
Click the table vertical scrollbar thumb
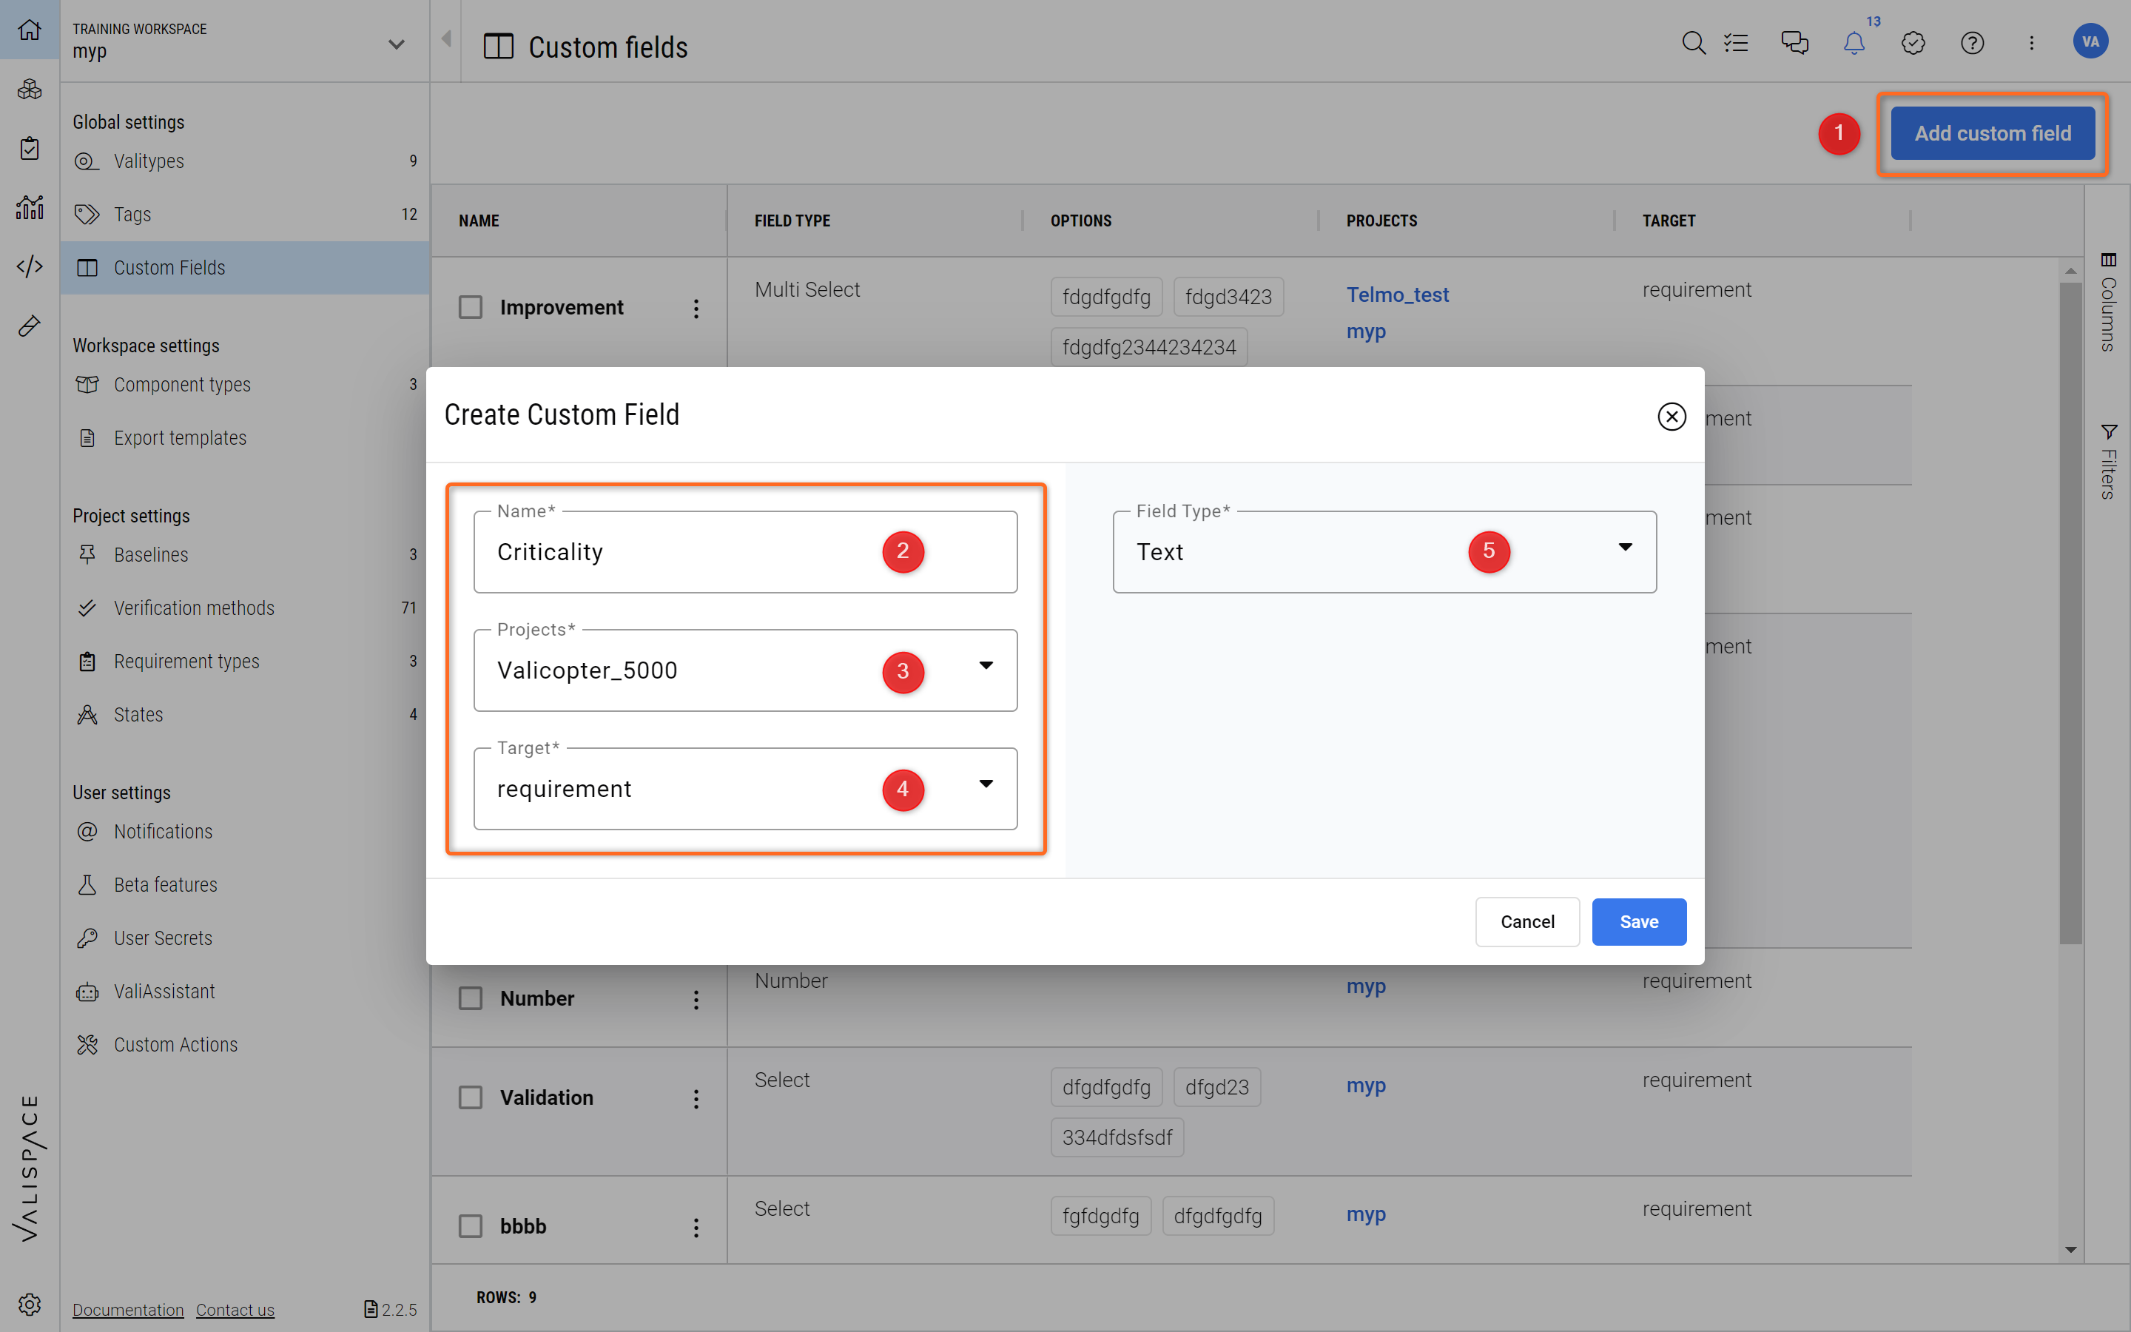(2070, 612)
